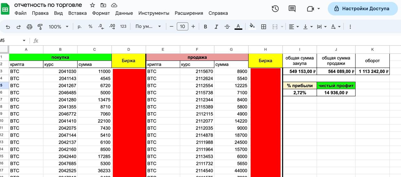401x177 pixels.
Task: Click the formula bar input
Action: click(x=219, y=41)
